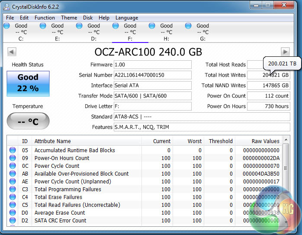Click the Good 22 % health status box

[28, 83]
